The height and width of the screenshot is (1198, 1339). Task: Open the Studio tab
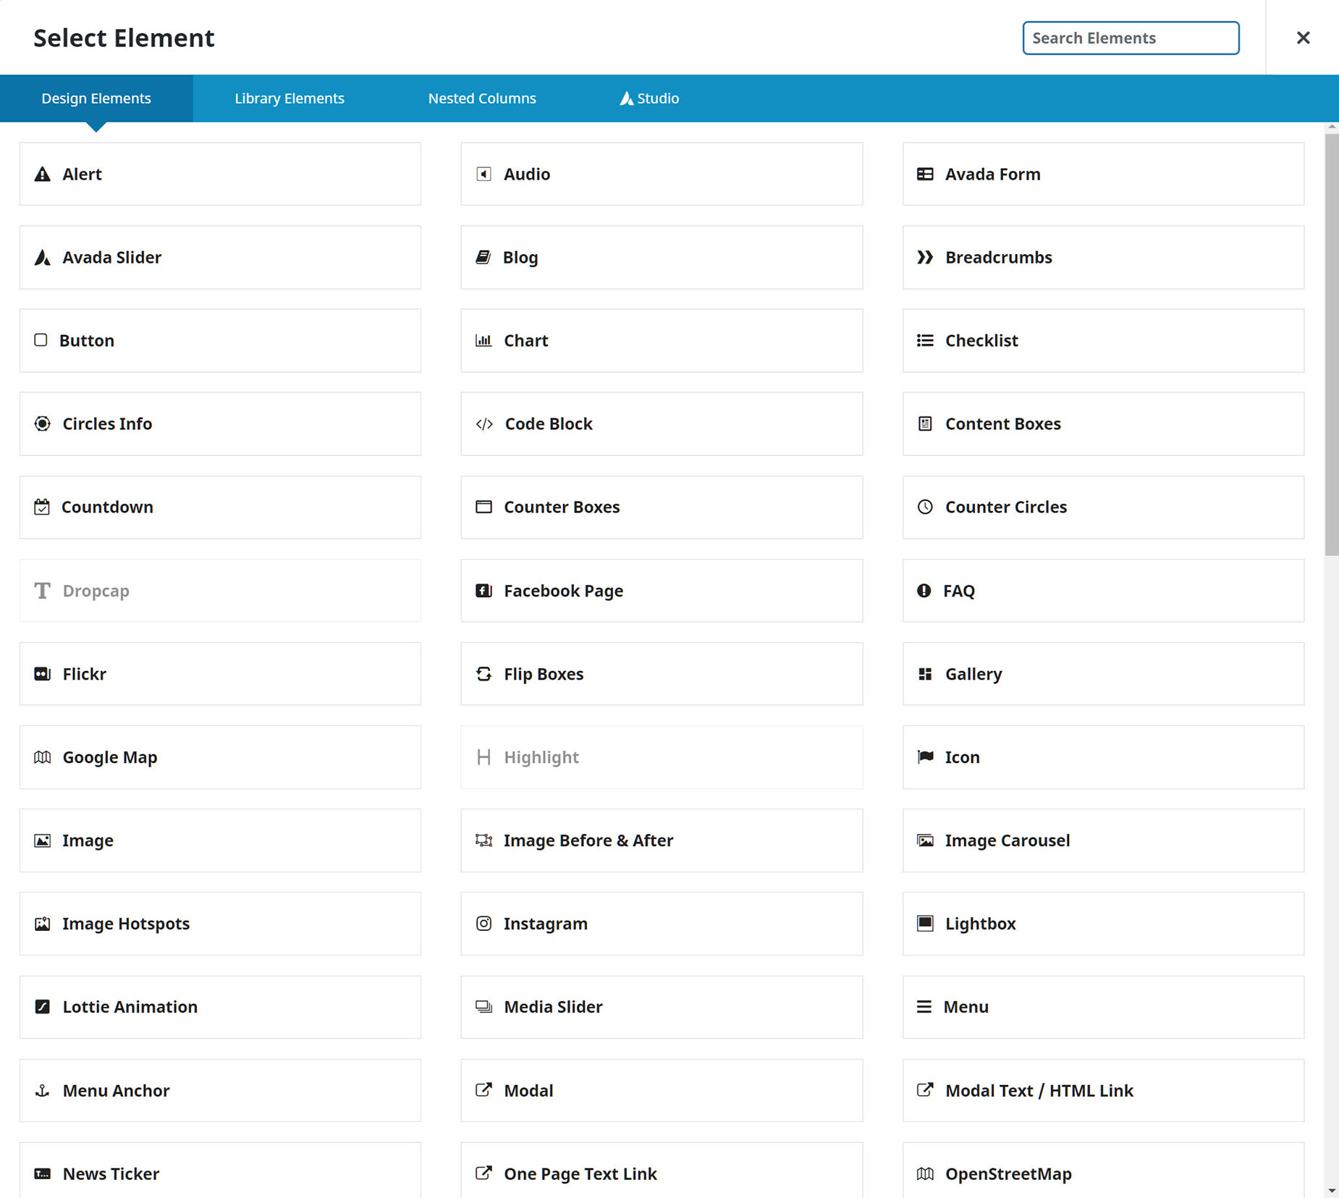[x=649, y=98]
